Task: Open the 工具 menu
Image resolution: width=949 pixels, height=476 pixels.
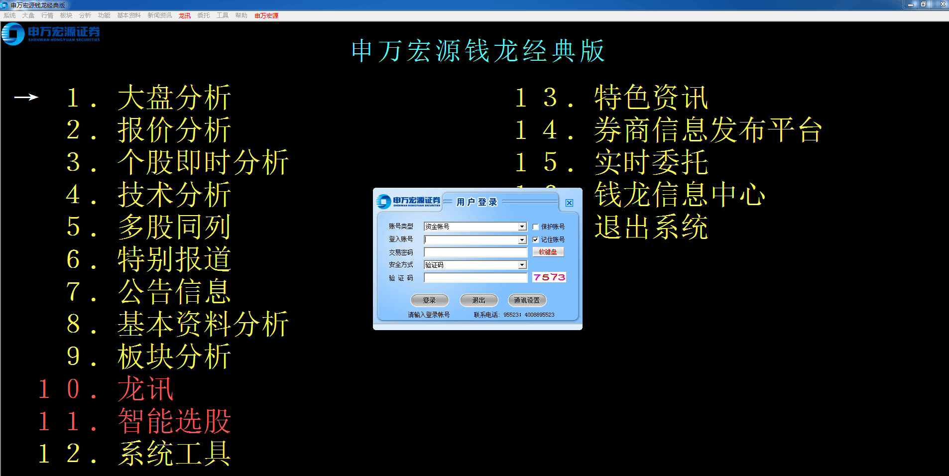Action: tap(223, 15)
